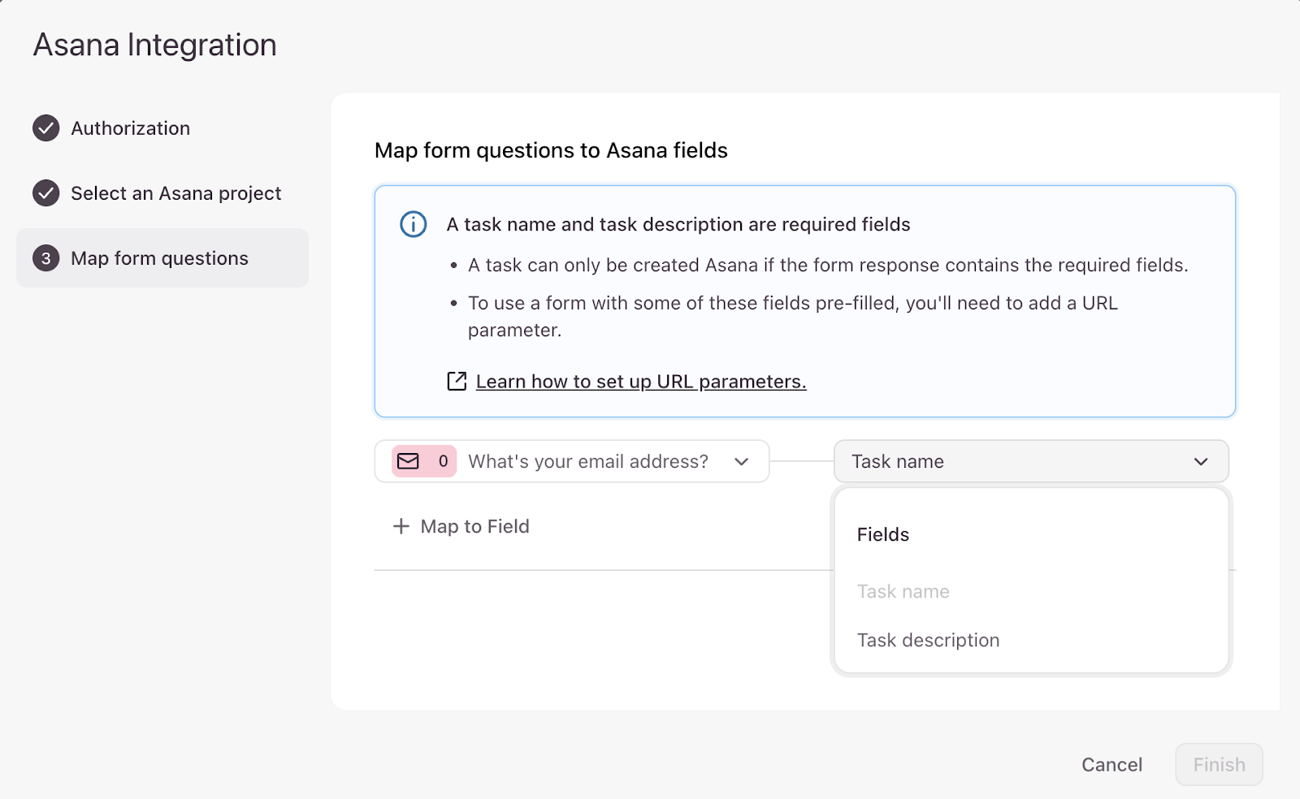
Task: Click the Finish button
Action: pyautogui.click(x=1218, y=764)
